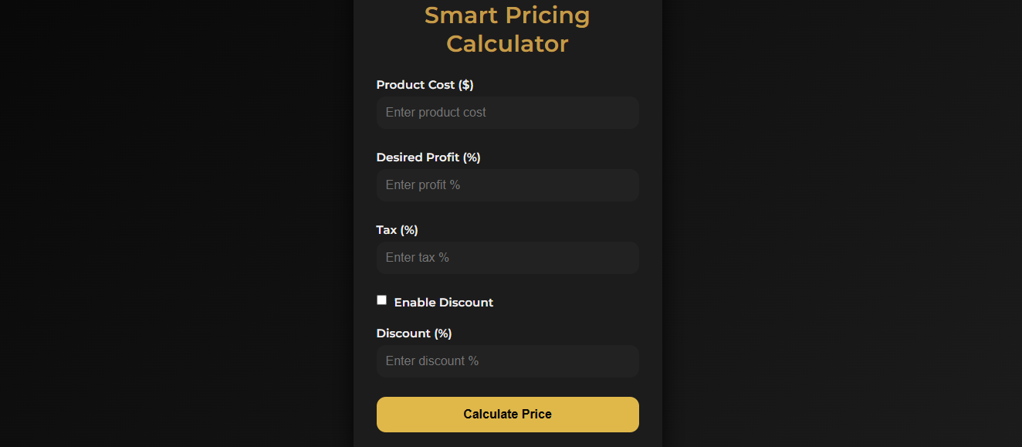This screenshot has width=1022, height=447.
Task: Click the Enable Discount label text
Action: [x=443, y=302]
